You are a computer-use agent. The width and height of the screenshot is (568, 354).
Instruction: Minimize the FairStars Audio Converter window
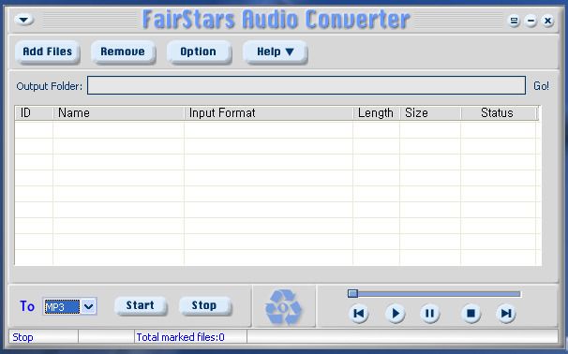(531, 21)
